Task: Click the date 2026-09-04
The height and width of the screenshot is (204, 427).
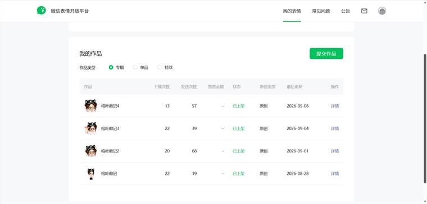Action: pyautogui.click(x=298, y=128)
